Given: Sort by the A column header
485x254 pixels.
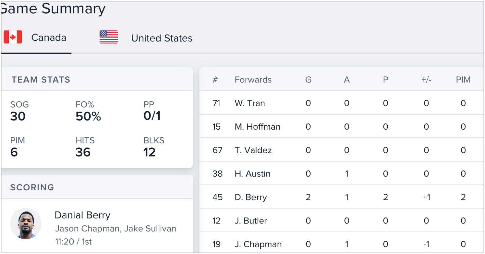Looking at the screenshot, I should click(x=347, y=80).
